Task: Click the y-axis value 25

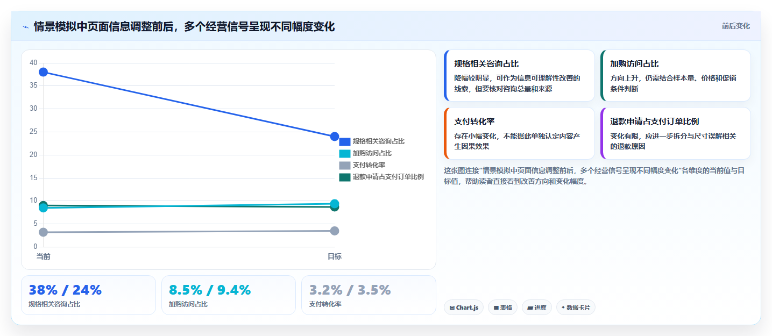Action: pyautogui.click(x=33, y=132)
